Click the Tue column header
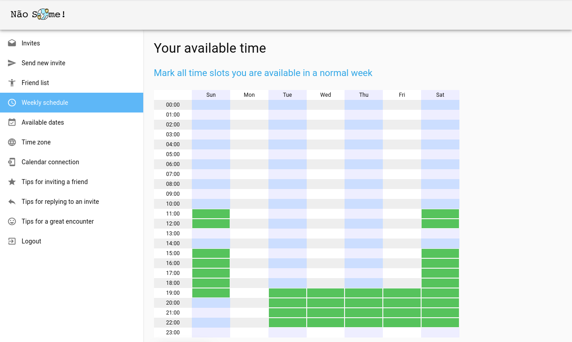The width and height of the screenshot is (572, 342). point(287,95)
